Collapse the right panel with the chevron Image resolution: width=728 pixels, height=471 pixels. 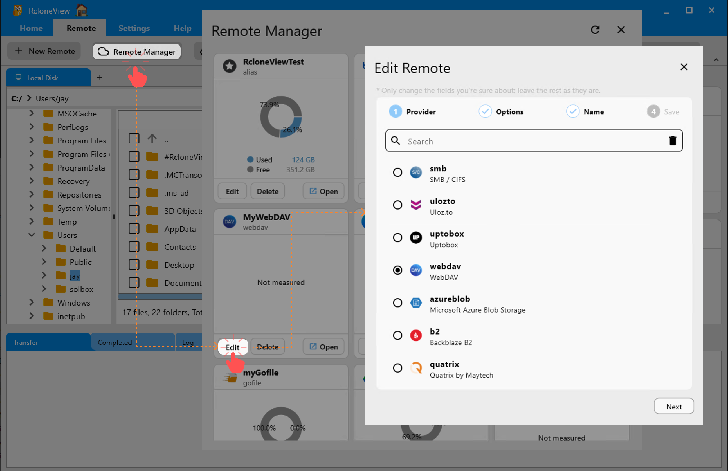[x=716, y=60]
